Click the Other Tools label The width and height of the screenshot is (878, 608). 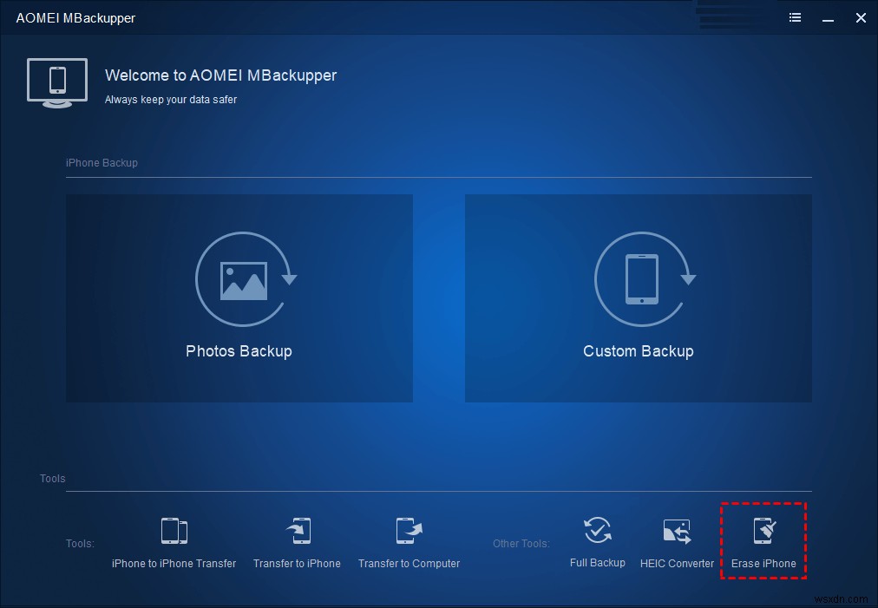521,543
